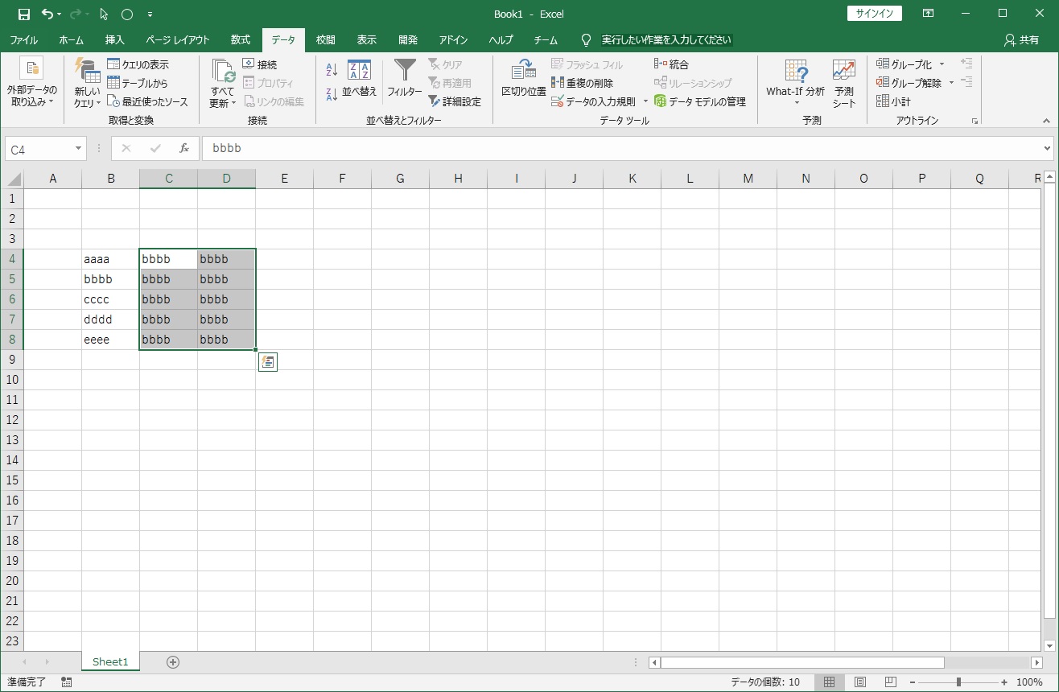
Task: Click Data Validation (データの入力規則)
Action: (594, 101)
